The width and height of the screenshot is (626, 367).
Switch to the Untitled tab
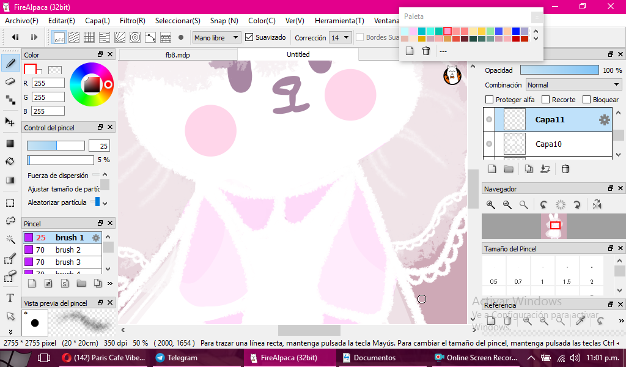tap(298, 54)
